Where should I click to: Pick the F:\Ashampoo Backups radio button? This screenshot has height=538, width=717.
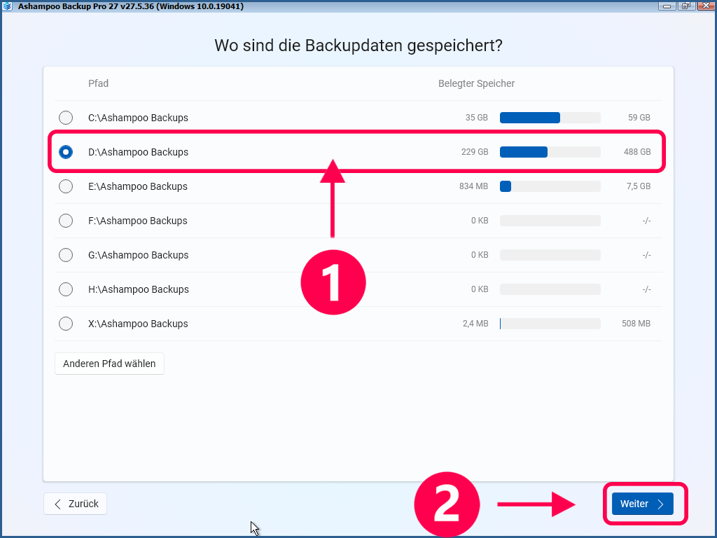[66, 221]
